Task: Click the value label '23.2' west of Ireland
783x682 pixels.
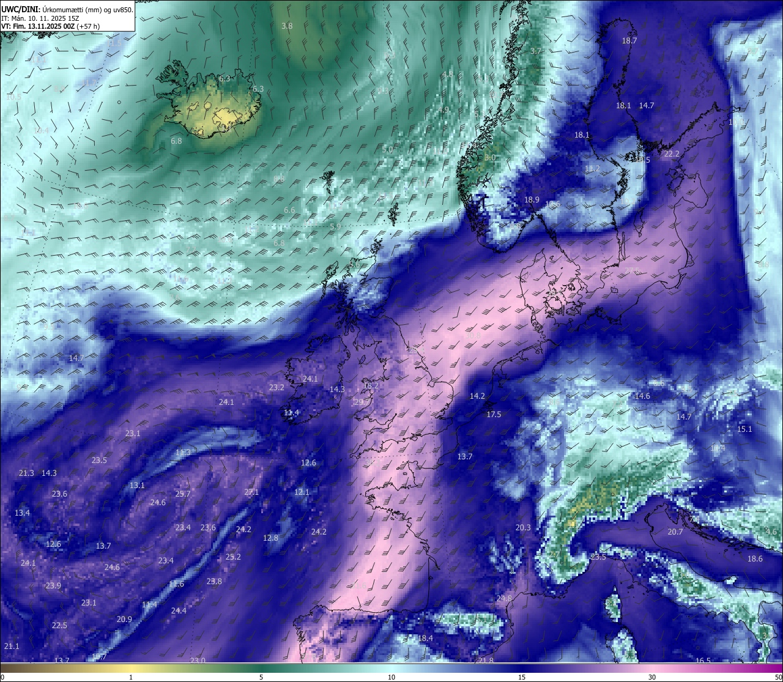Action: click(x=276, y=388)
